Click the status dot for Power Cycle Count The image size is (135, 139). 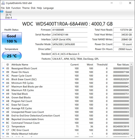tap(3, 76)
